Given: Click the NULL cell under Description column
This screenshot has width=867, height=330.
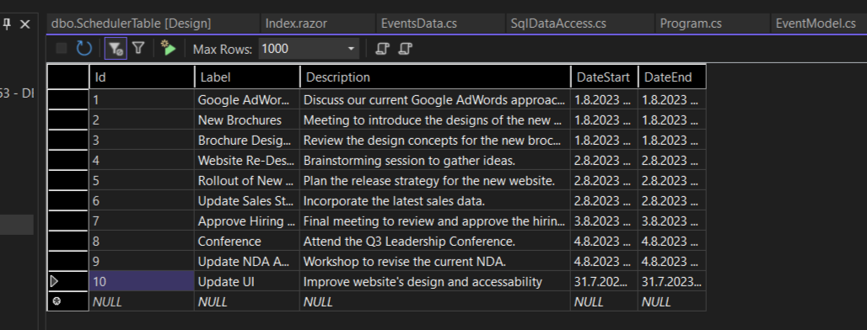Looking at the screenshot, I should coord(435,301).
